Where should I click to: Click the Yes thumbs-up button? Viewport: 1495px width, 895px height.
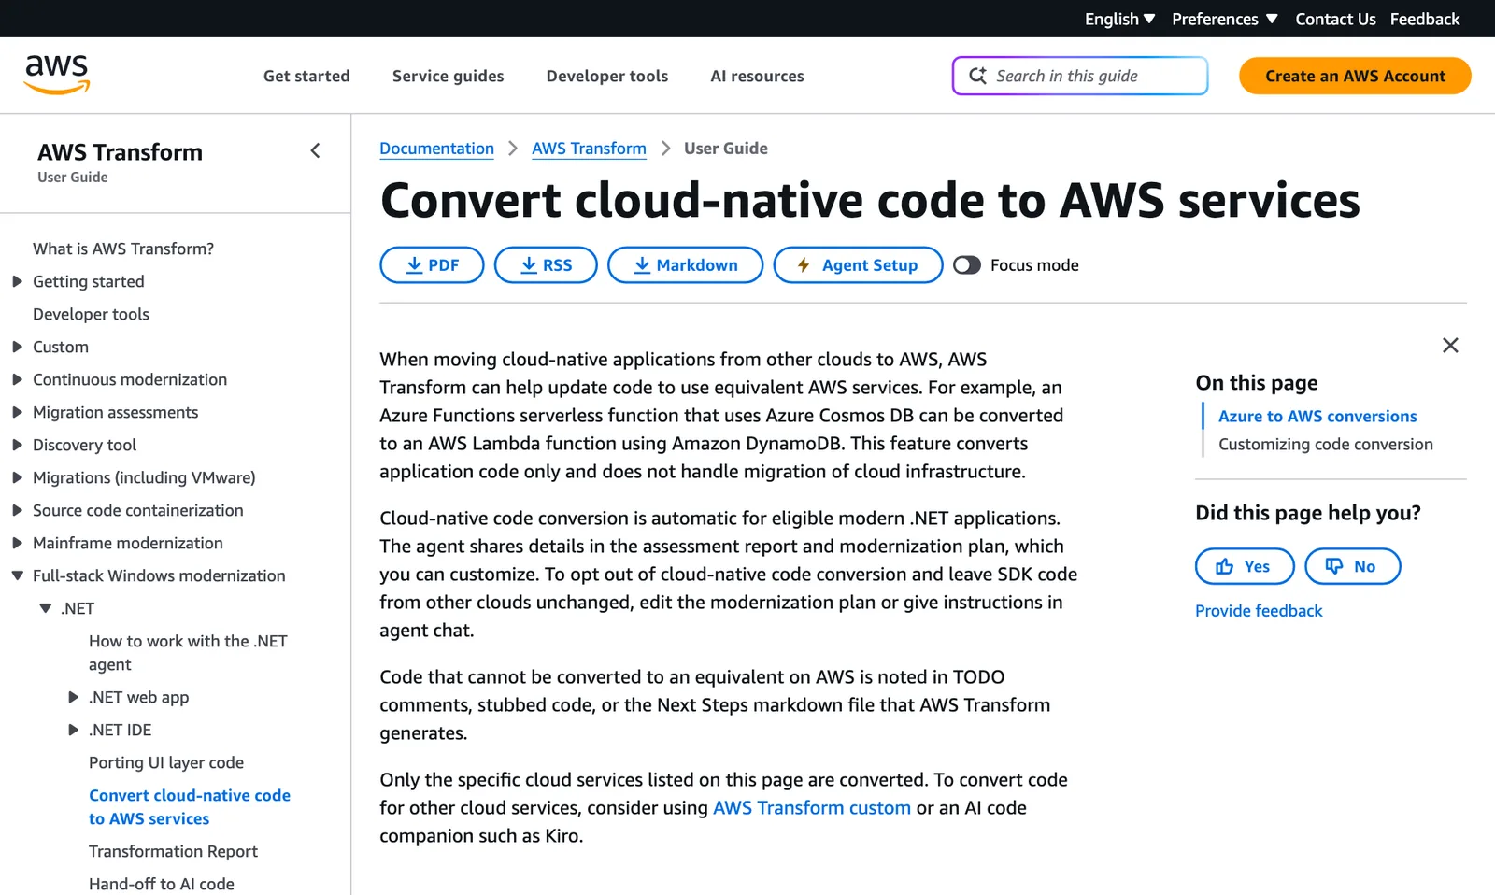[1245, 566]
